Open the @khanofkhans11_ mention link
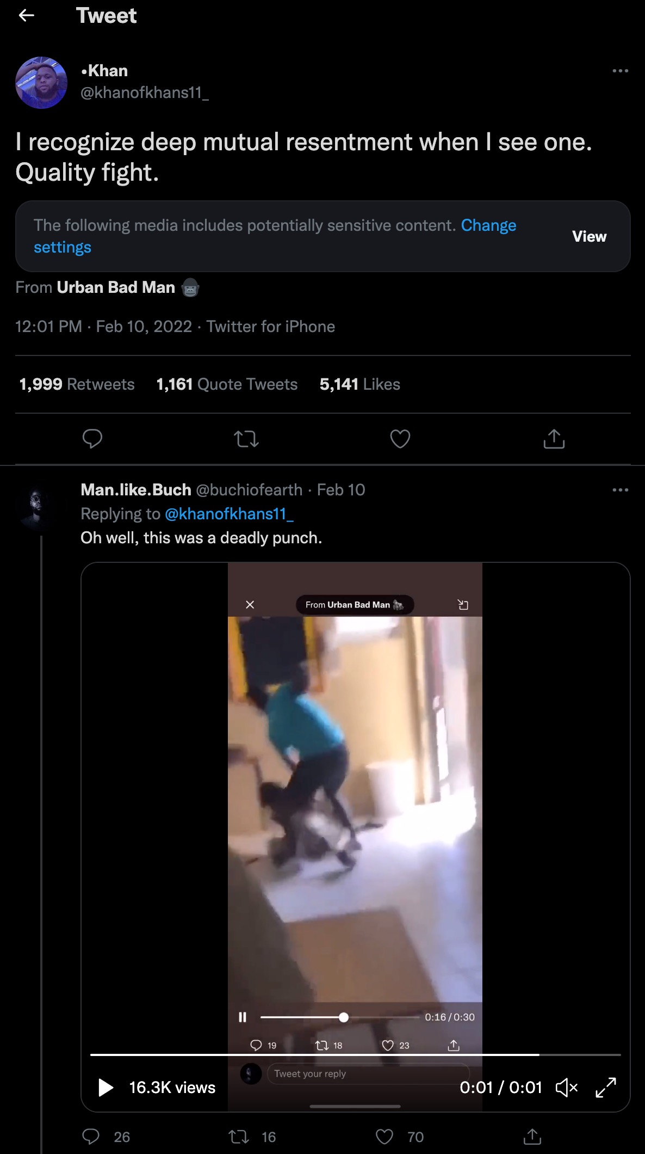The height and width of the screenshot is (1154, 645). pos(228,514)
